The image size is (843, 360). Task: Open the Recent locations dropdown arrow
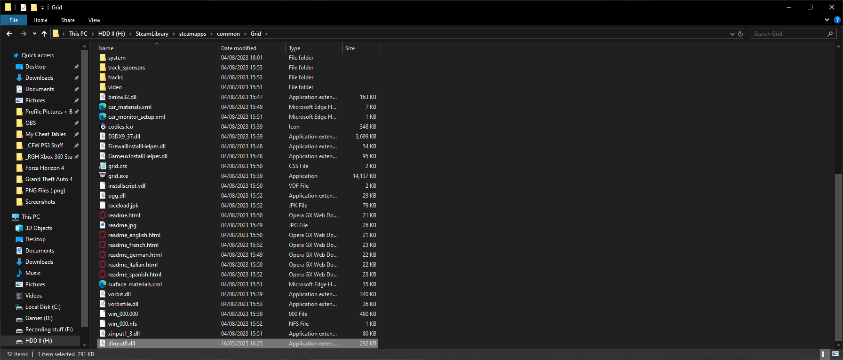point(34,34)
